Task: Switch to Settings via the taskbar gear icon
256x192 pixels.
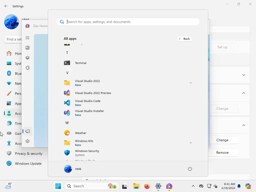Action: (158, 186)
